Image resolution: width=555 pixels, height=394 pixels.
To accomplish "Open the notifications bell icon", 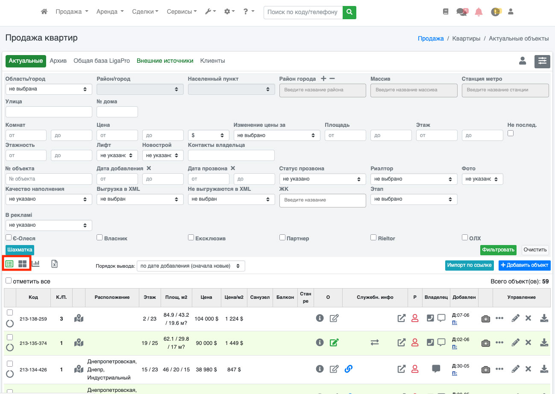I will (x=479, y=12).
